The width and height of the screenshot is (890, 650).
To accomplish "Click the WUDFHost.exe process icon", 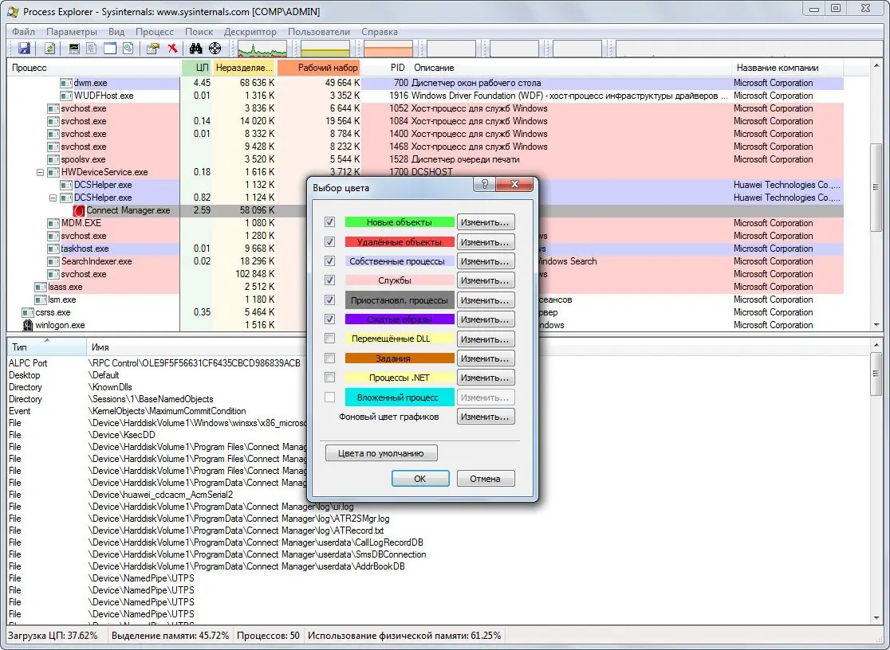I will (x=66, y=96).
